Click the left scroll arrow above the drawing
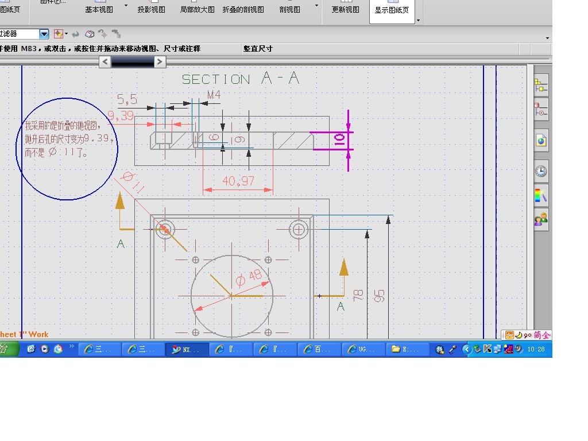 point(105,61)
